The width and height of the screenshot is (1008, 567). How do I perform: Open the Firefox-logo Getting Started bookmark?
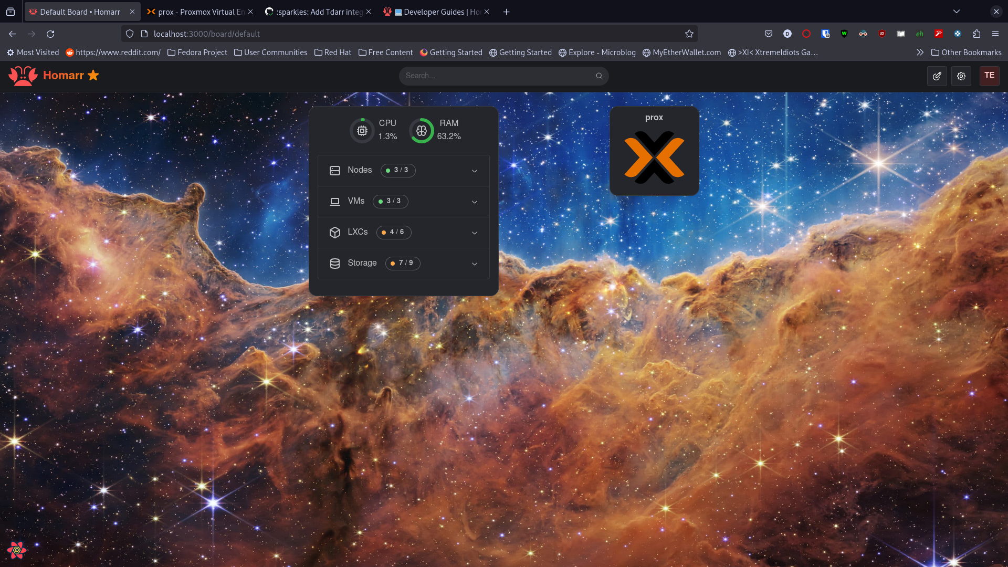(x=451, y=52)
